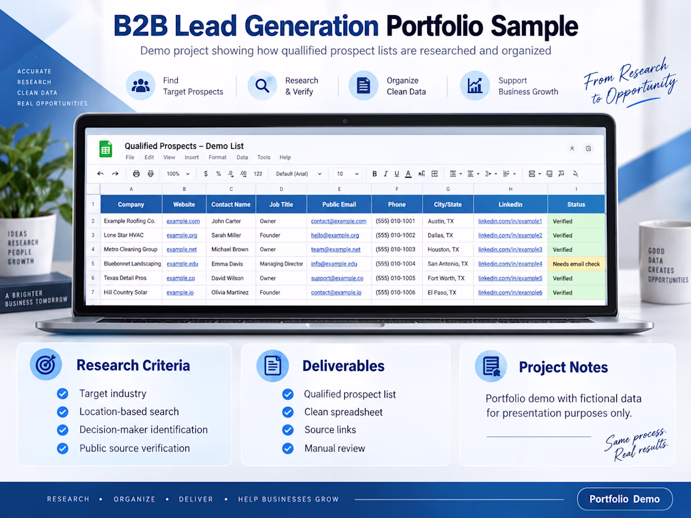Click the text color A icon
691x518 pixels.
pyautogui.click(x=408, y=174)
